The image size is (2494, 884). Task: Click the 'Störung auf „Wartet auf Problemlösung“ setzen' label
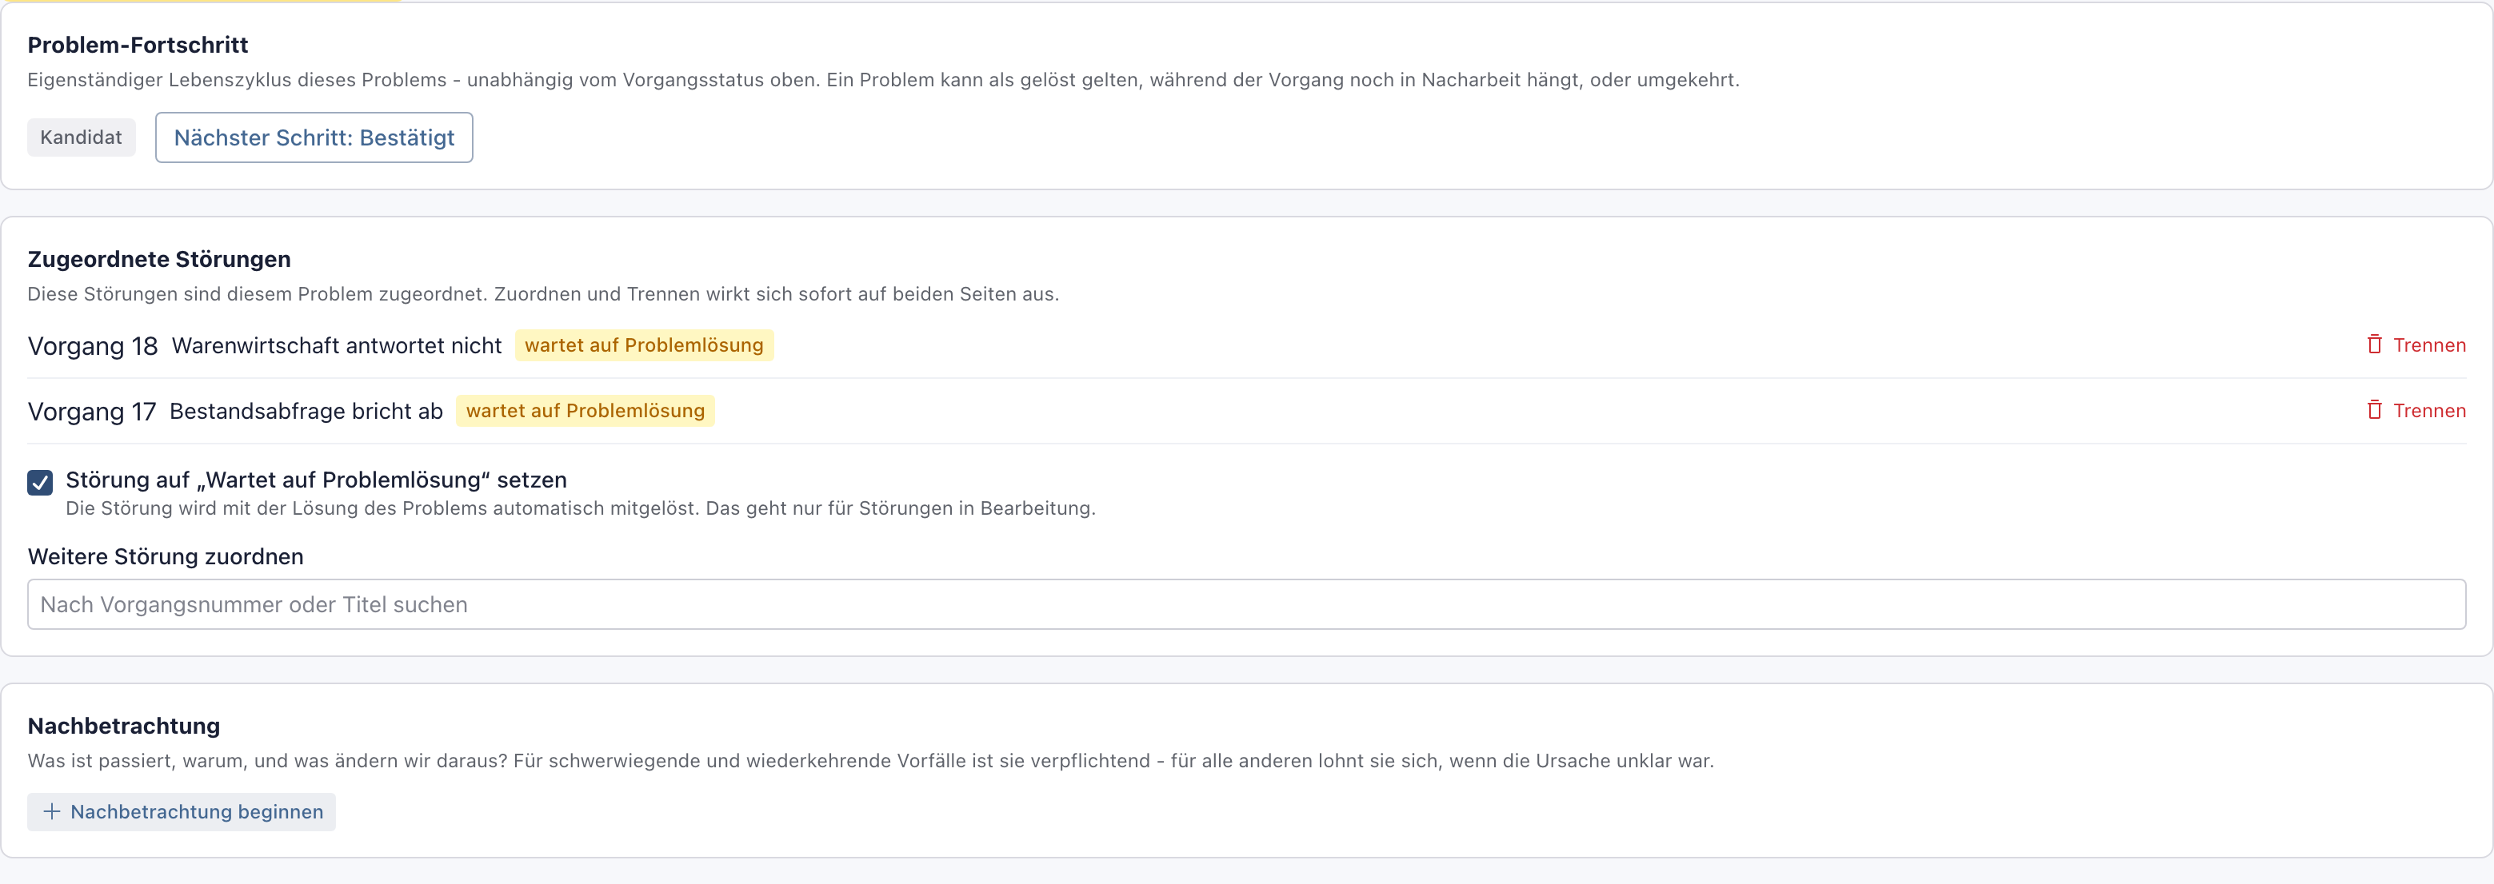point(316,480)
